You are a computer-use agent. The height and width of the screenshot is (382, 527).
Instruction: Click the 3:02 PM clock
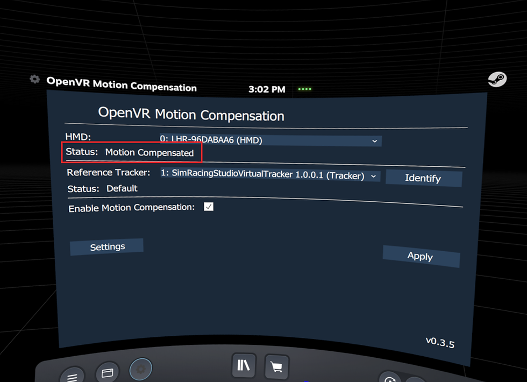267,89
